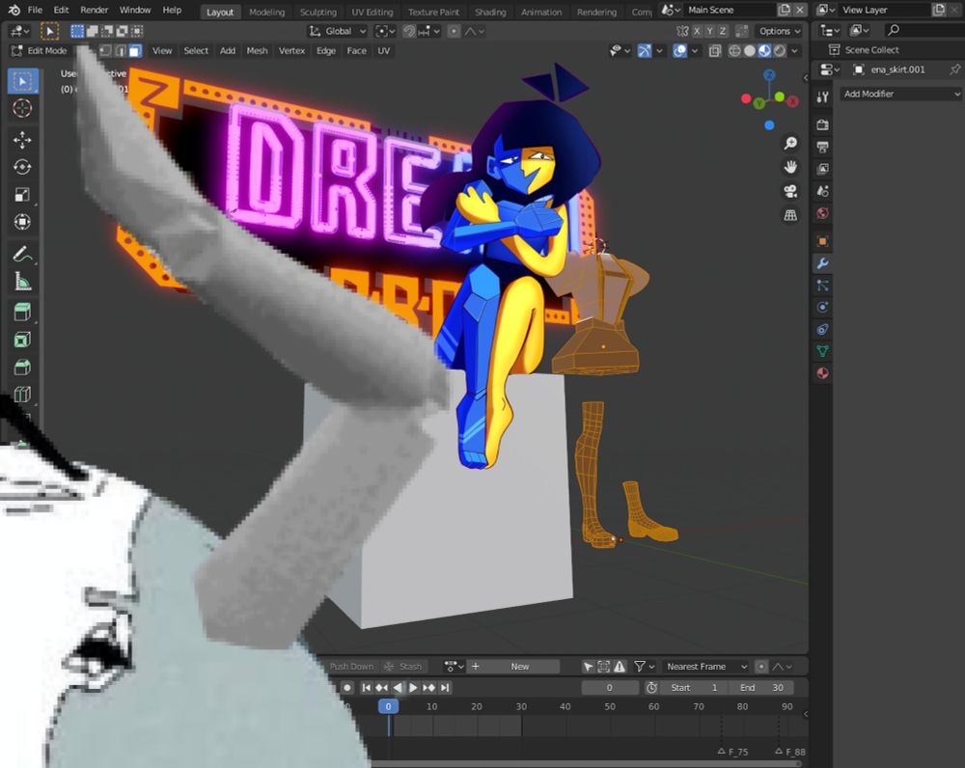
Task: Select the Select Box tool
Action: pos(23,81)
